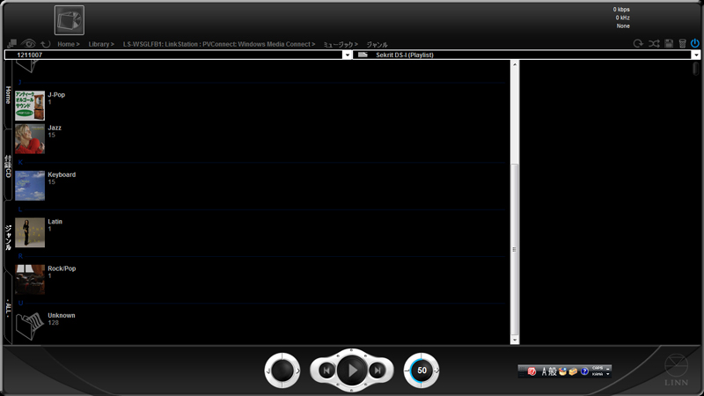This screenshot has height=396, width=704.
Task: Open the Unknown folder icon
Action: point(30,326)
